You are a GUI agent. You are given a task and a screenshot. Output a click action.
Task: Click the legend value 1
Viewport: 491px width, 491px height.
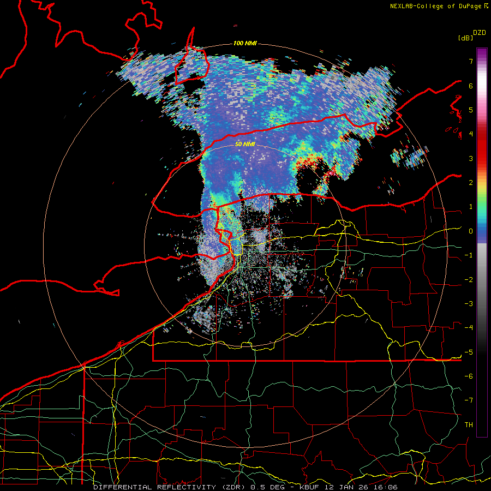coord(471,207)
